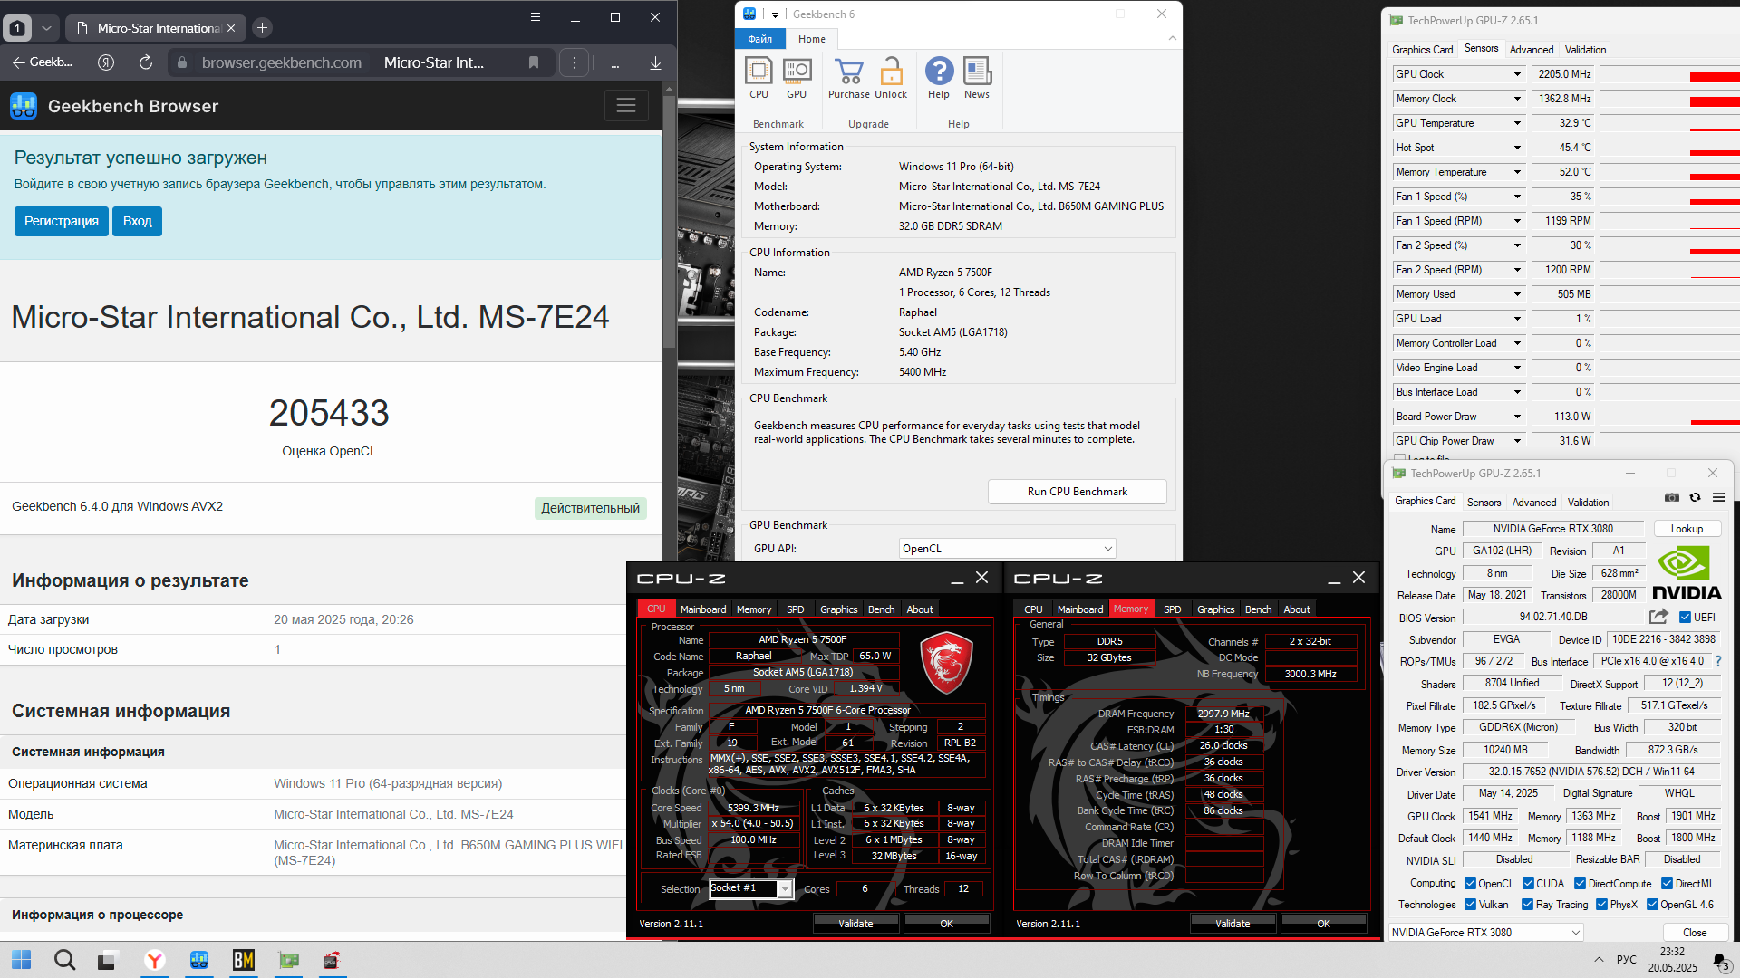Click Validate in the left CPU-Z window
Screen dimensions: 1740x978
tap(855, 924)
